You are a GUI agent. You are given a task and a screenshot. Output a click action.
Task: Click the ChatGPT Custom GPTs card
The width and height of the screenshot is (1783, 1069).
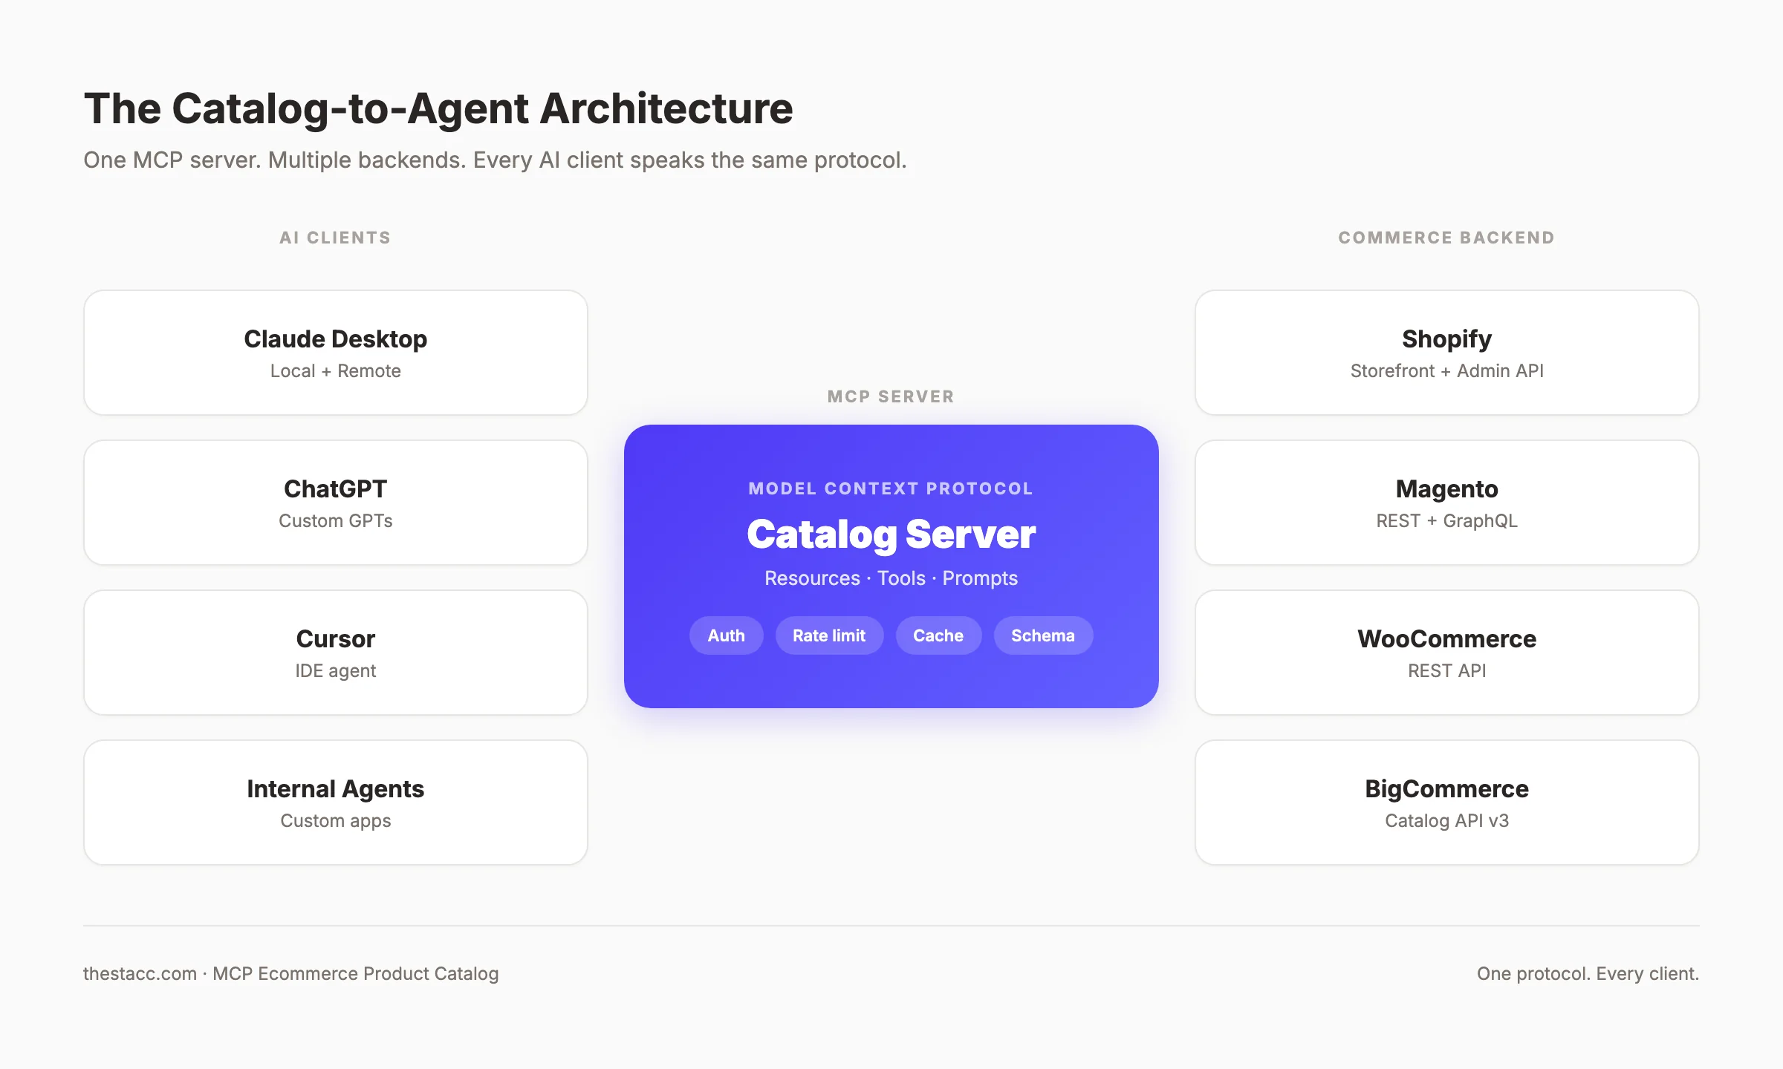click(336, 503)
